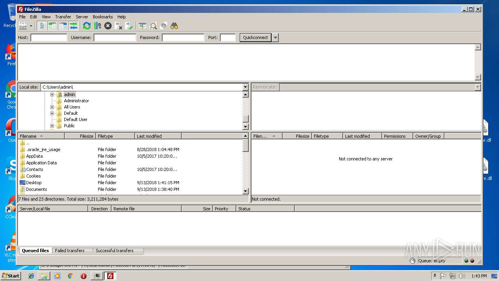Open the Transfer menu
499x281 pixels.
[63, 17]
